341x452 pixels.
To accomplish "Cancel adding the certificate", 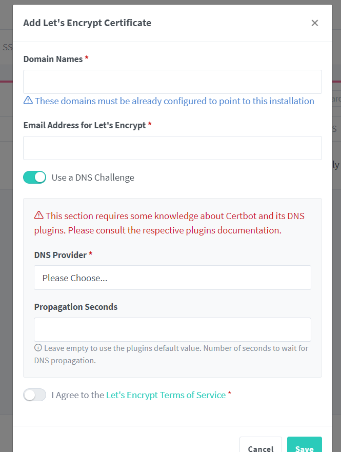I will [x=260, y=446].
